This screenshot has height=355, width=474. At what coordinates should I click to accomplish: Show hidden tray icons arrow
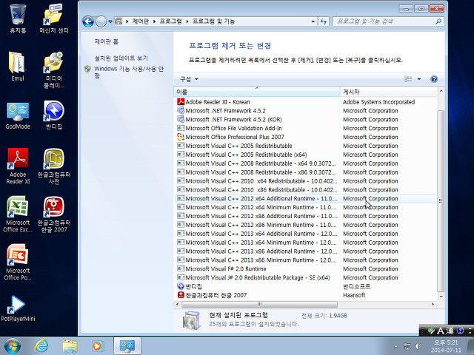coord(395,346)
